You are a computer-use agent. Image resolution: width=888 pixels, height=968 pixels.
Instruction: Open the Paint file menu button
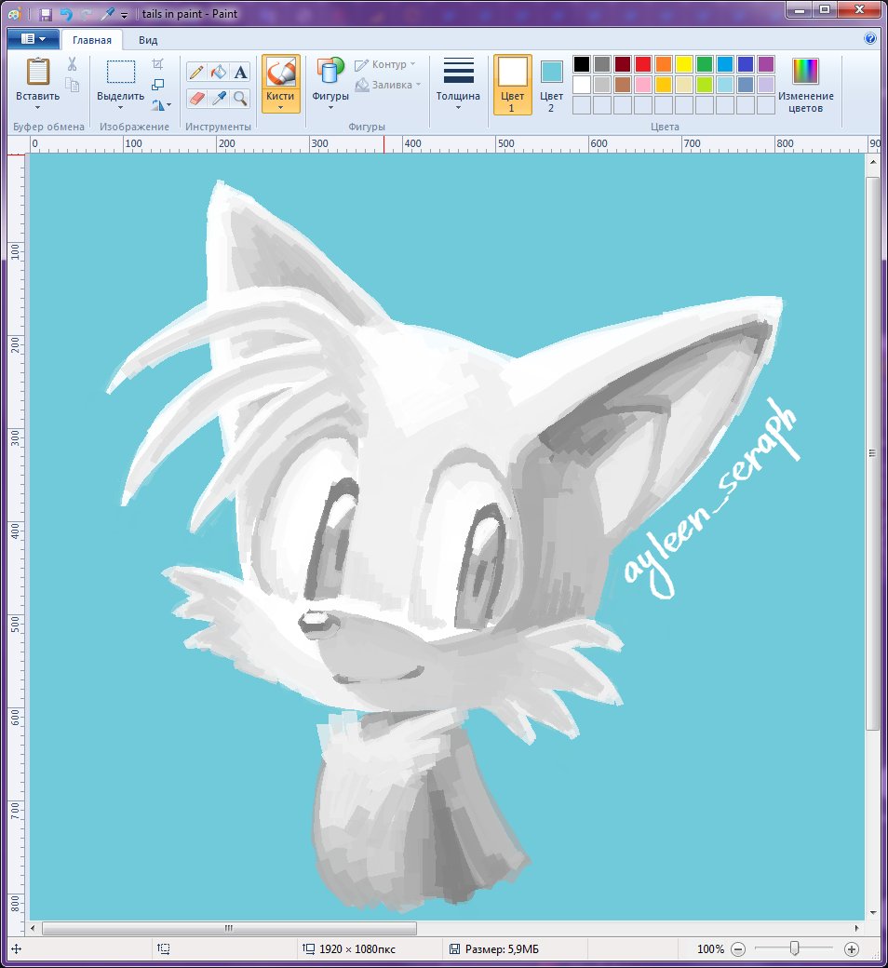point(34,39)
